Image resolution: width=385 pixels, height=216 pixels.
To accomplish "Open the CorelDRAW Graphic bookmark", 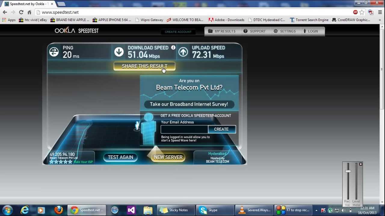I will coord(351,20).
